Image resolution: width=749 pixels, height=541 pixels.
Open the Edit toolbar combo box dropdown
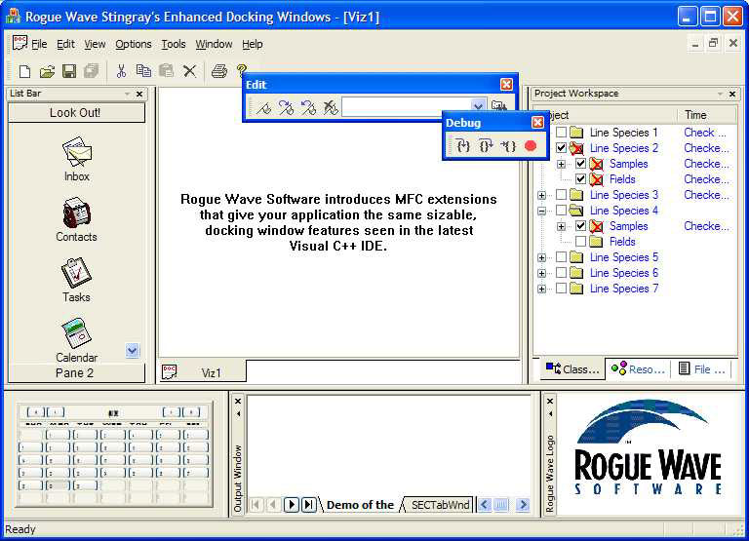click(x=478, y=106)
